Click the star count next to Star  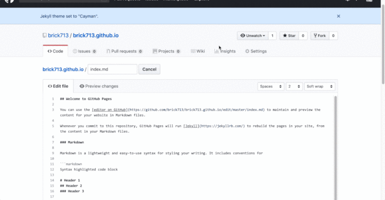(303, 36)
